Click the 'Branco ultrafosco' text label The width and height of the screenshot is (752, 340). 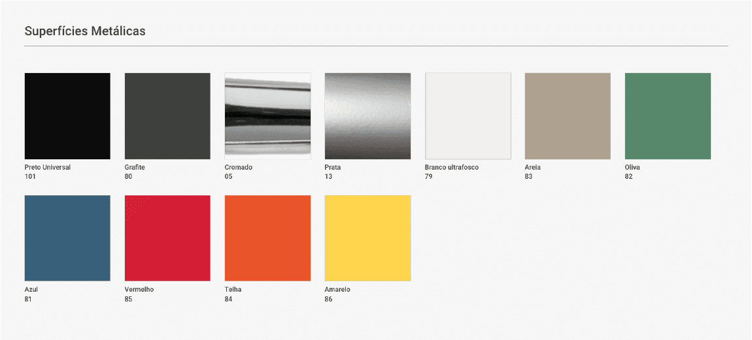tap(451, 168)
